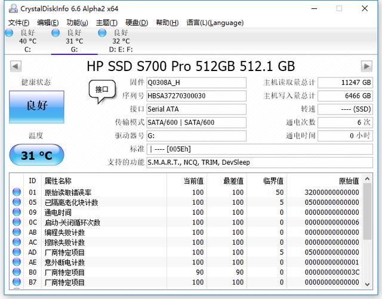Click the blue orb beside attribute 0C

point(17,223)
